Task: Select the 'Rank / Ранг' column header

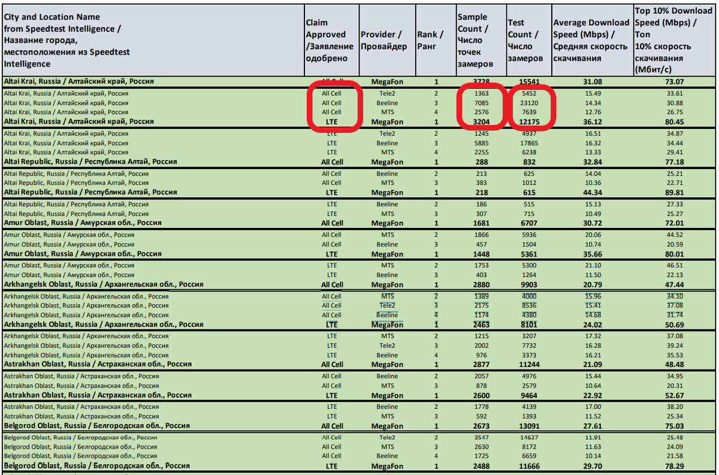Action: point(436,40)
